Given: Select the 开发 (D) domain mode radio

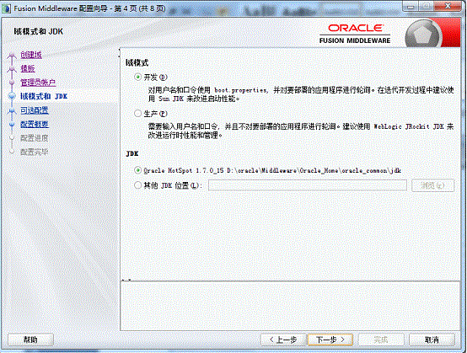Looking at the screenshot, I should [137, 78].
